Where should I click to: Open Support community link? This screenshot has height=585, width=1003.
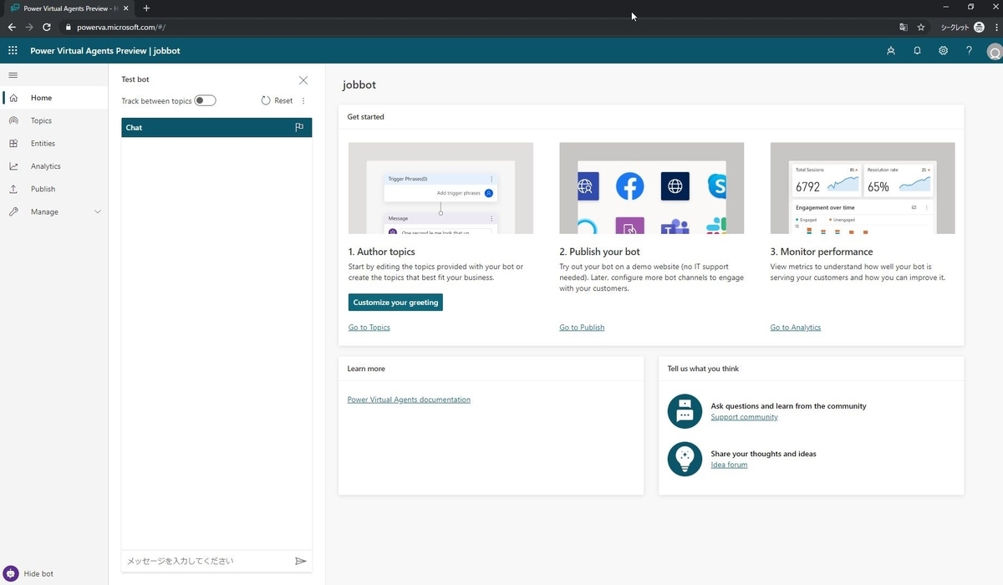744,417
